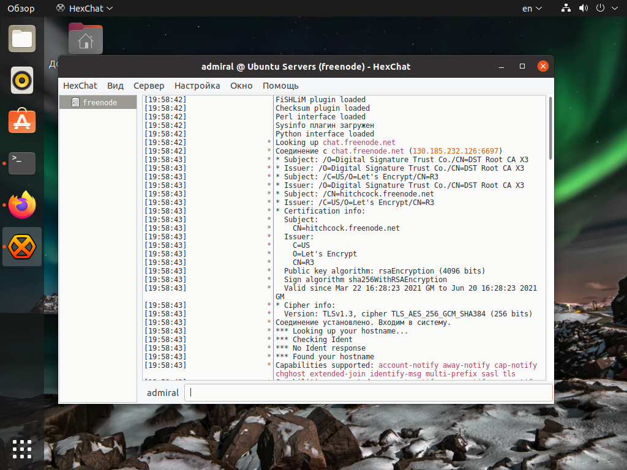This screenshot has height=470, width=627.
Task: Open the Сервер menu
Action: (x=149, y=86)
